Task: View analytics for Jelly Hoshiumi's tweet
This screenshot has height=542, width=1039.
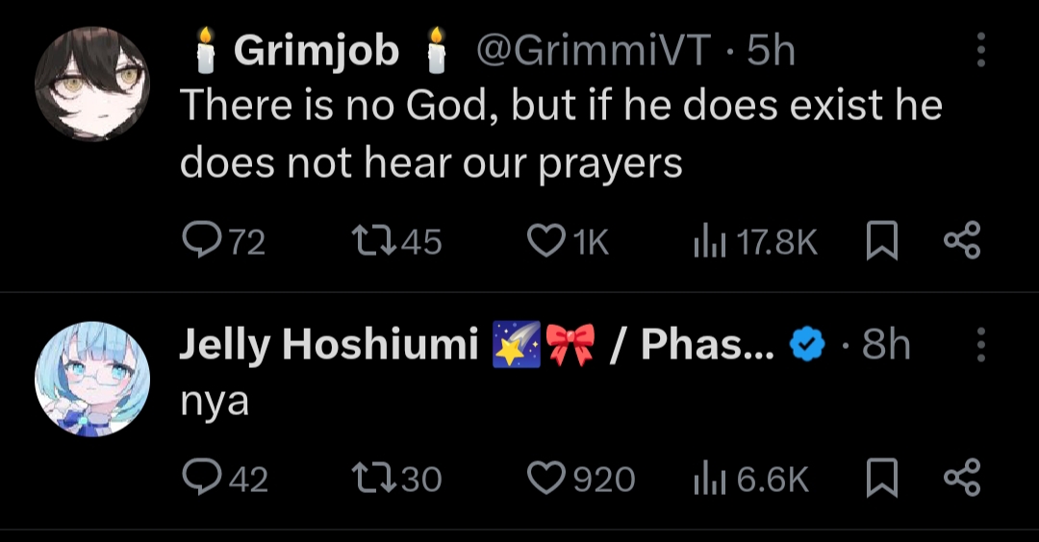Action: click(x=708, y=478)
